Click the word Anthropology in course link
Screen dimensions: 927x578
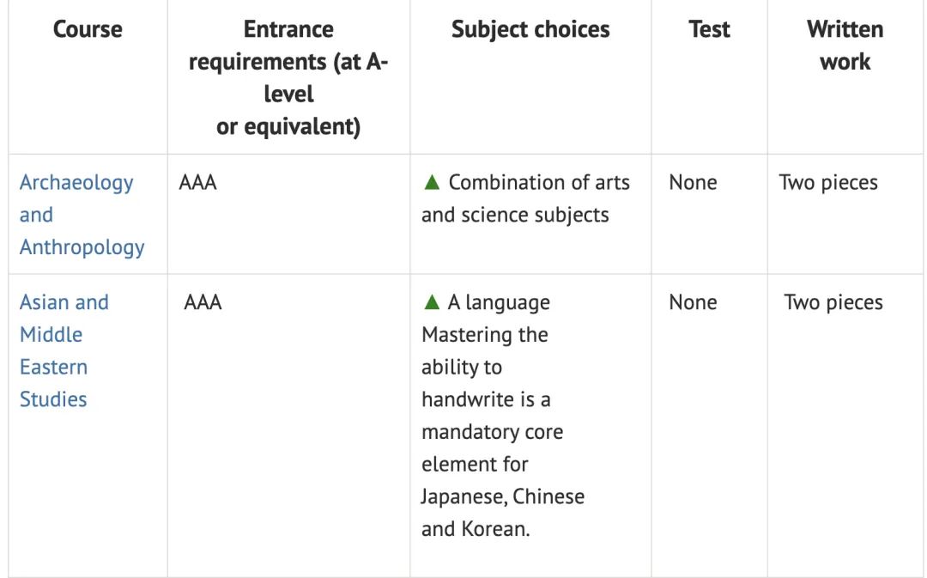tap(82, 247)
